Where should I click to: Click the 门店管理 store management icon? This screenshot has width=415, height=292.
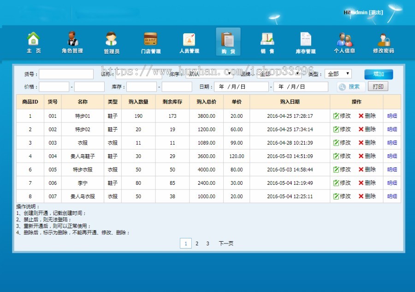tap(150, 39)
